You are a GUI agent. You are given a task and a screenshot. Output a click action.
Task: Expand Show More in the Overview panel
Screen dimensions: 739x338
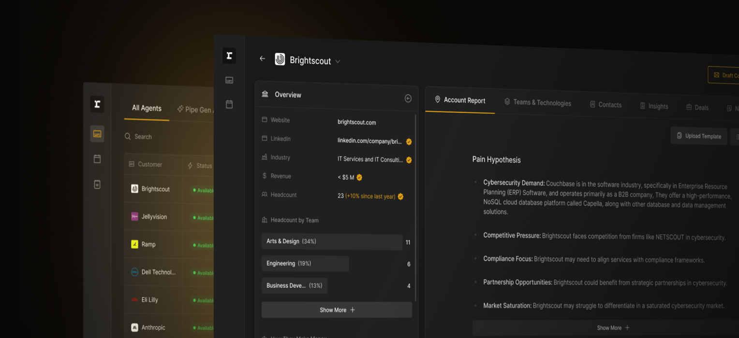coord(337,310)
